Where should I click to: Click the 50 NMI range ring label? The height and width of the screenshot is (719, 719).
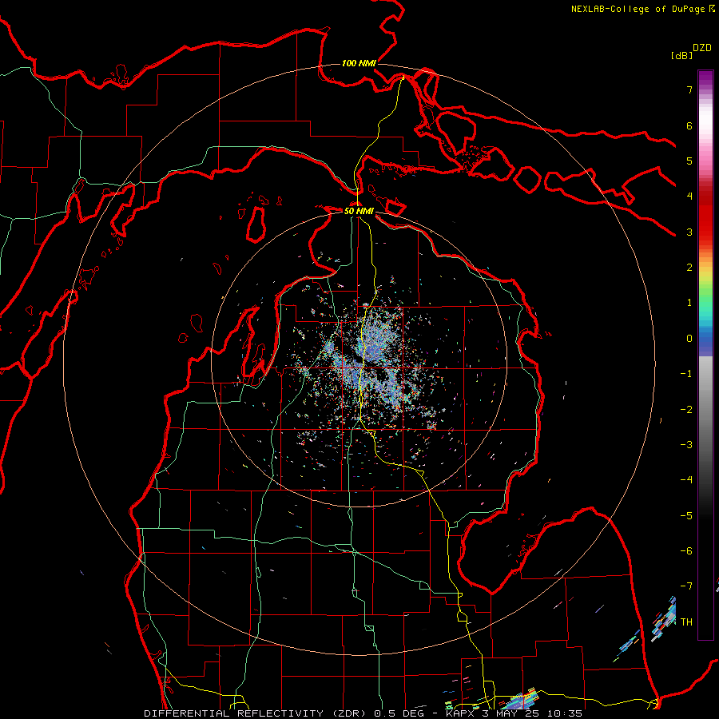[x=359, y=211]
